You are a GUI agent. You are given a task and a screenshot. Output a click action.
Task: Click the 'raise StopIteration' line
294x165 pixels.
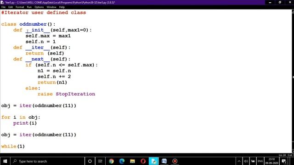click(66, 94)
